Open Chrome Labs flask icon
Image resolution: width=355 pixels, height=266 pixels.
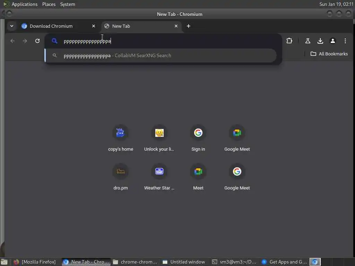point(308,41)
